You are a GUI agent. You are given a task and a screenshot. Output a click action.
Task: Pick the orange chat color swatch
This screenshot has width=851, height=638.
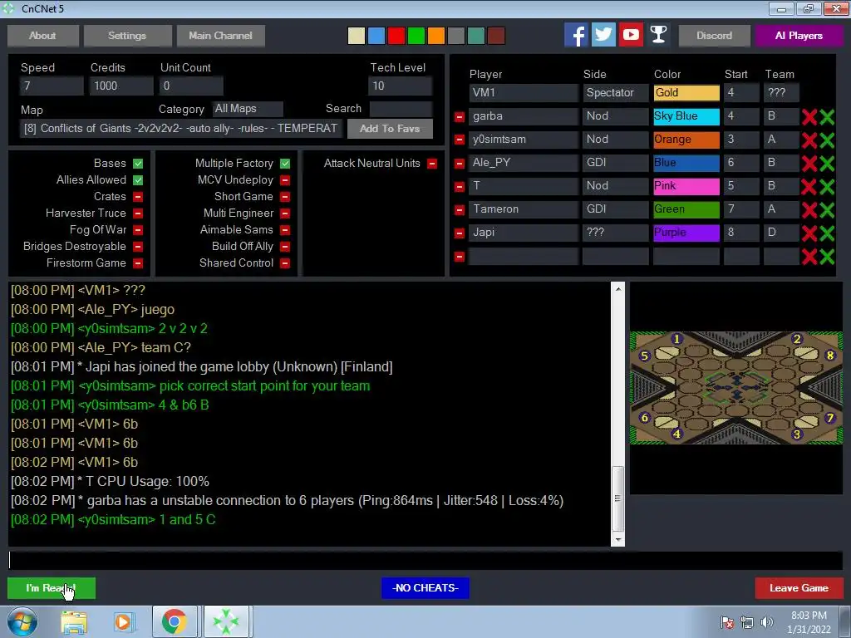click(435, 36)
